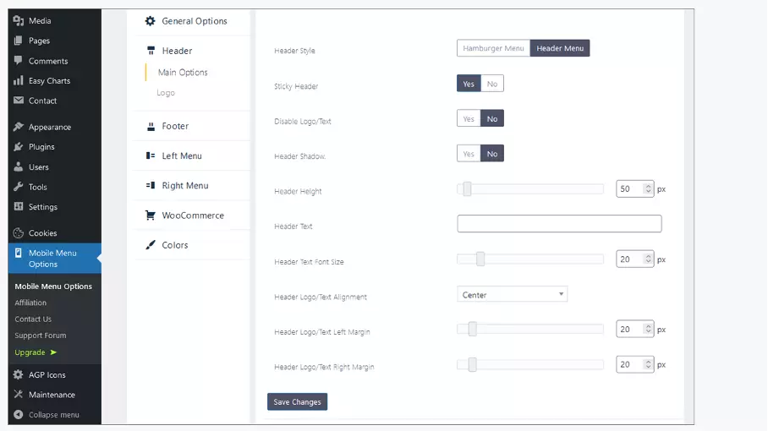The width and height of the screenshot is (768, 431).
Task: Open the Support Forum link
Action: tap(40, 336)
